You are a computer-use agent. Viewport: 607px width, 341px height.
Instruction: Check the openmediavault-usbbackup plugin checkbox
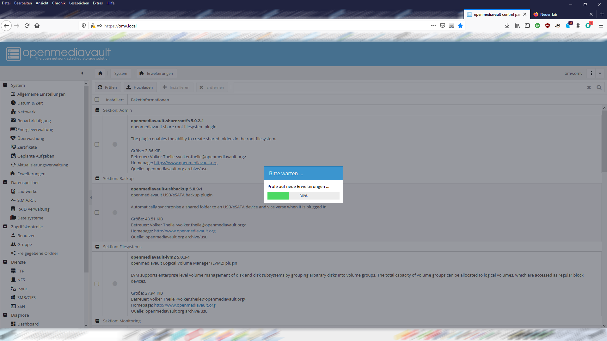tap(97, 213)
